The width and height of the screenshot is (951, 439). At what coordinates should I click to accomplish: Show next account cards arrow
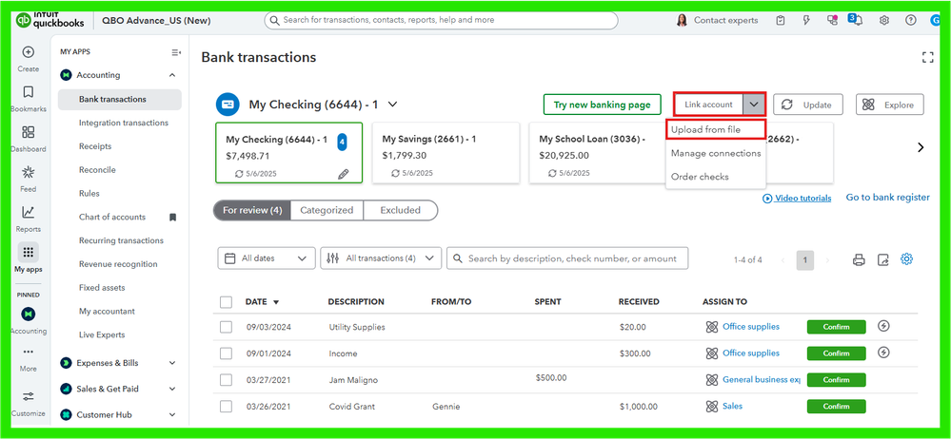[x=921, y=147]
